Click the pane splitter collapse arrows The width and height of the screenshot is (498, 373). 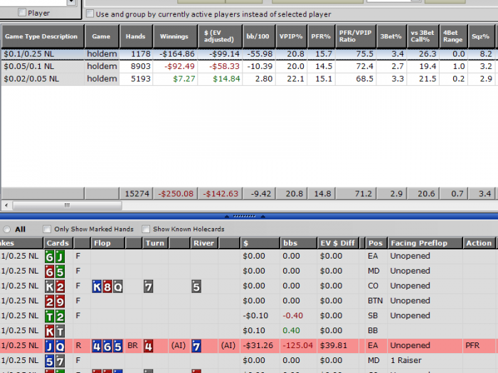[x=244, y=216]
